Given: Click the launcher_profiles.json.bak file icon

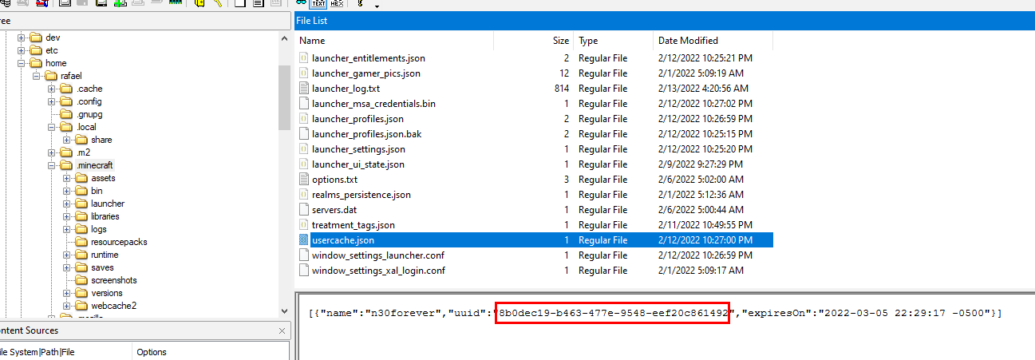Looking at the screenshot, I should (x=303, y=134).
